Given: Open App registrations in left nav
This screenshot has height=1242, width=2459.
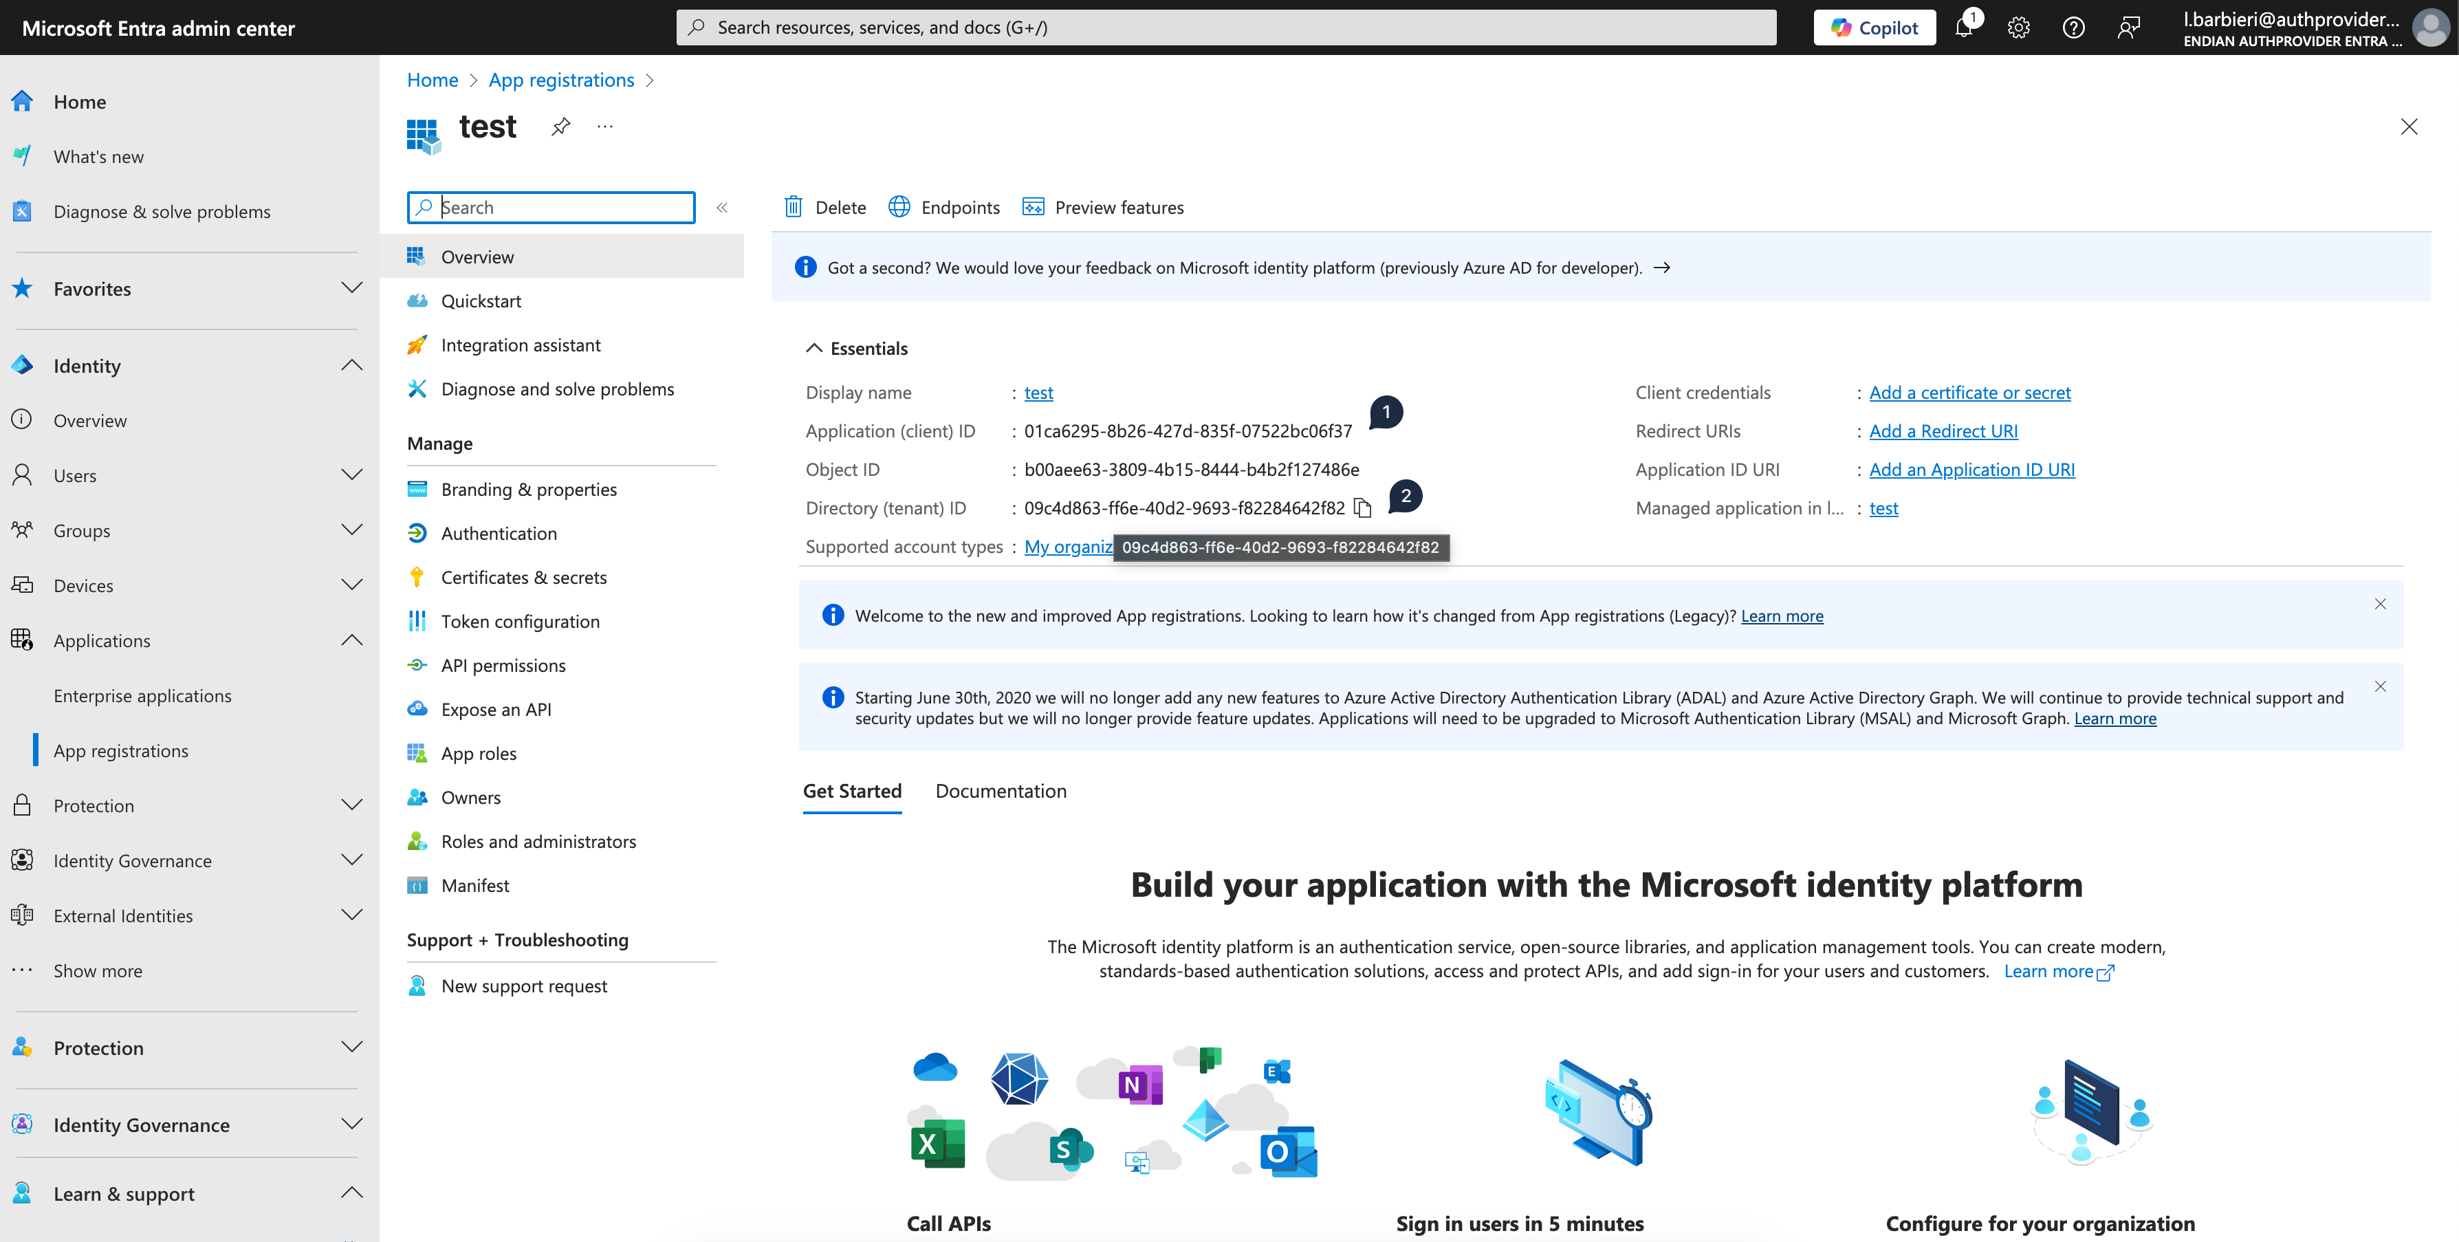Looking at the screenshot, I should 120,751.
